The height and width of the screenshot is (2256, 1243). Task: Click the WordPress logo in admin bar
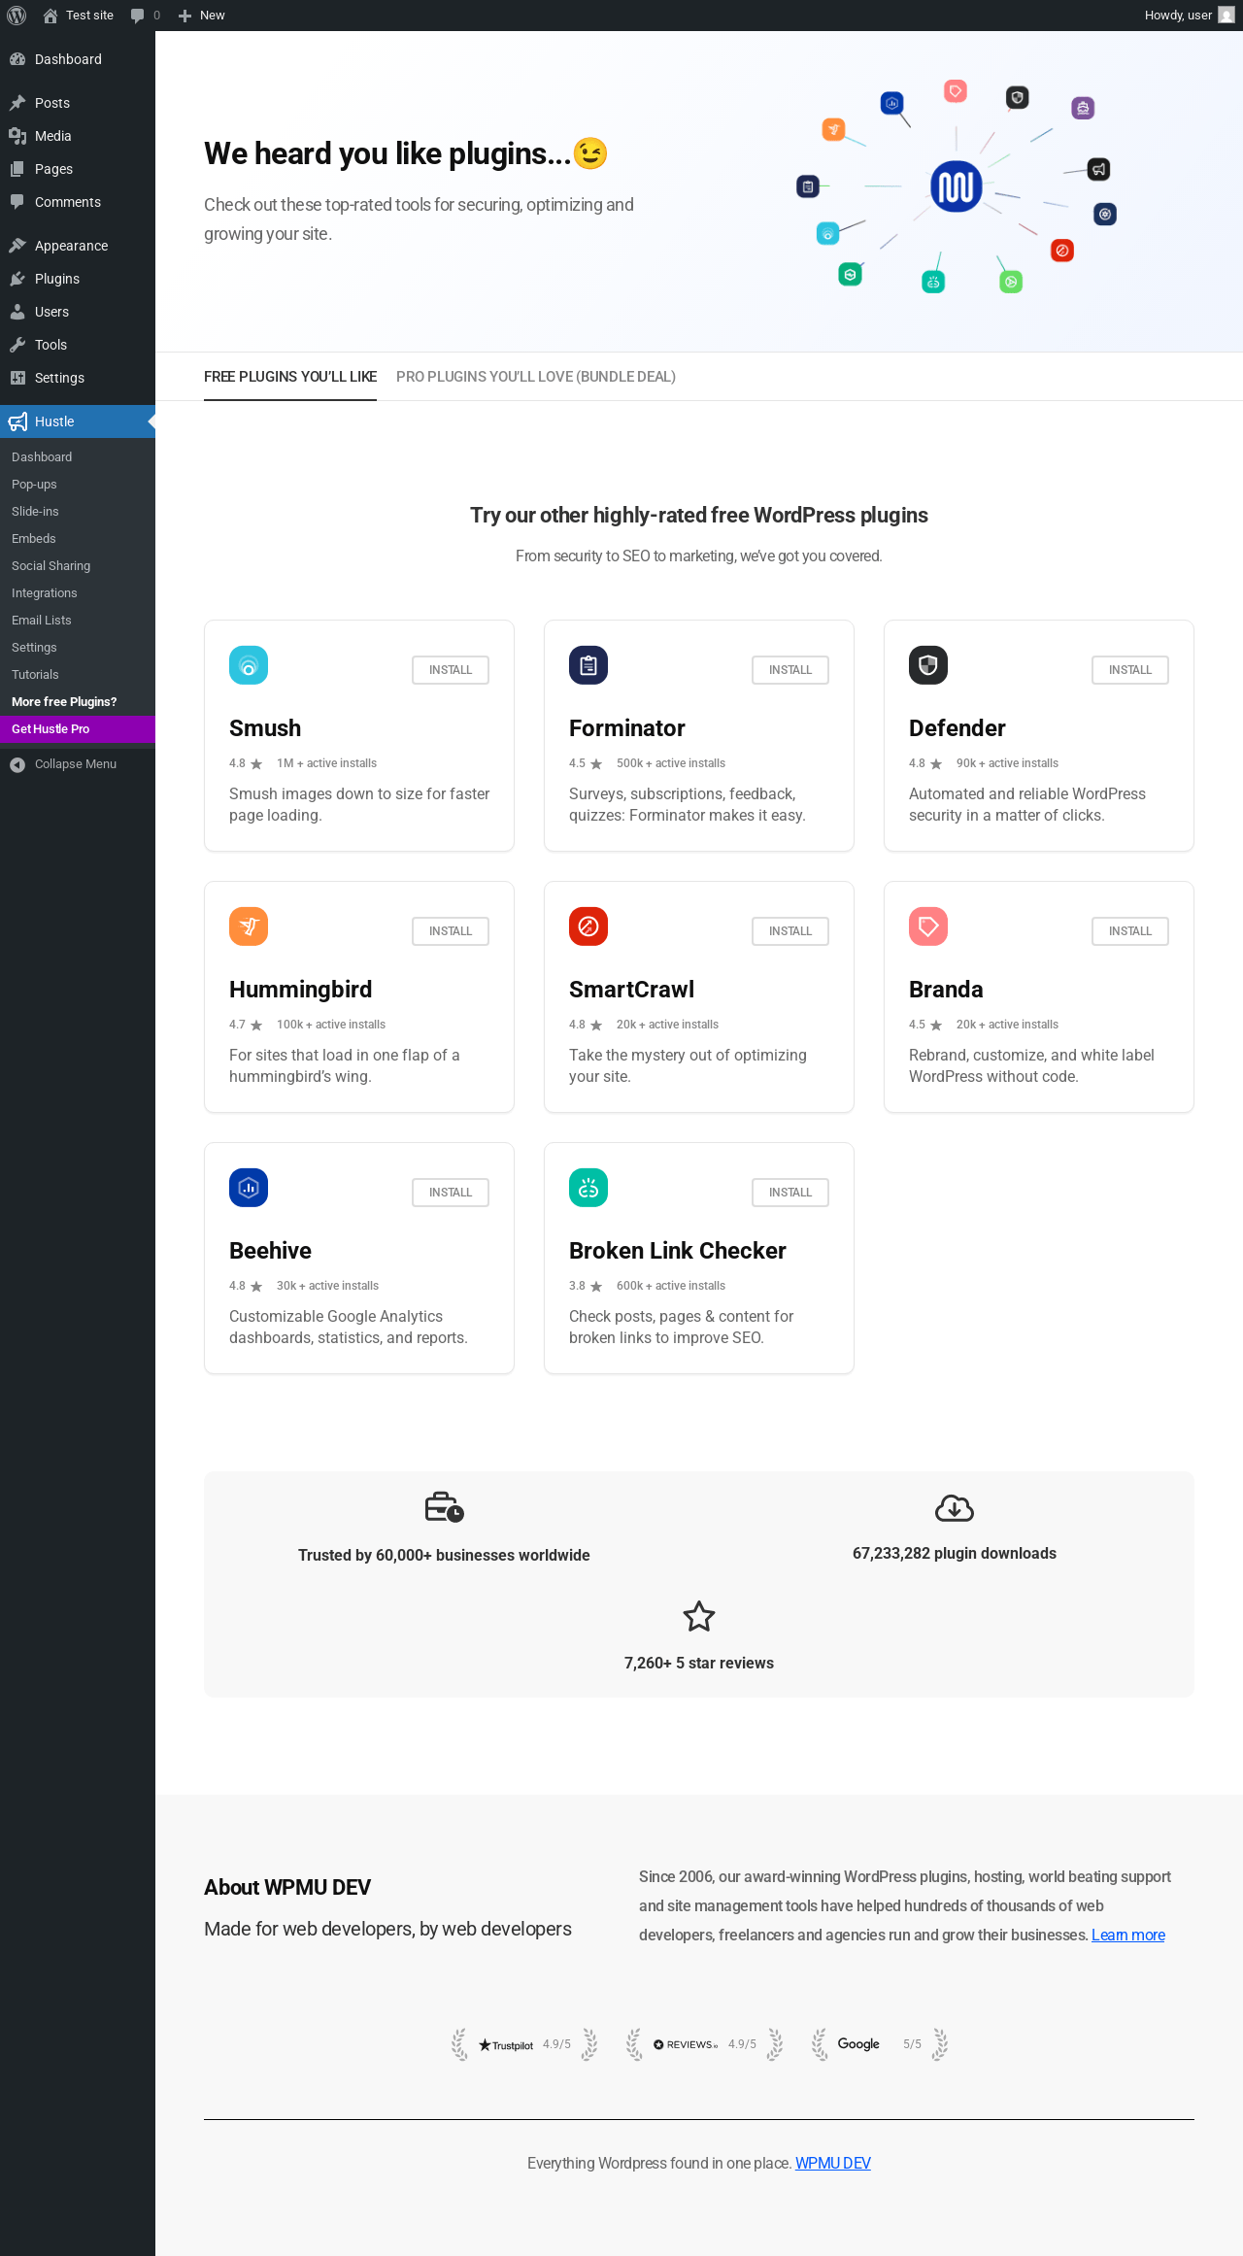click(17, 16)
